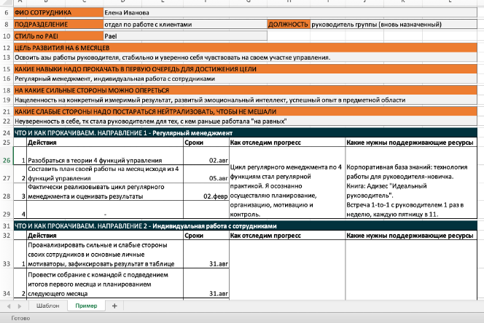Select Действия column header in row 32
Screen dimensions: 484x323
105,236
